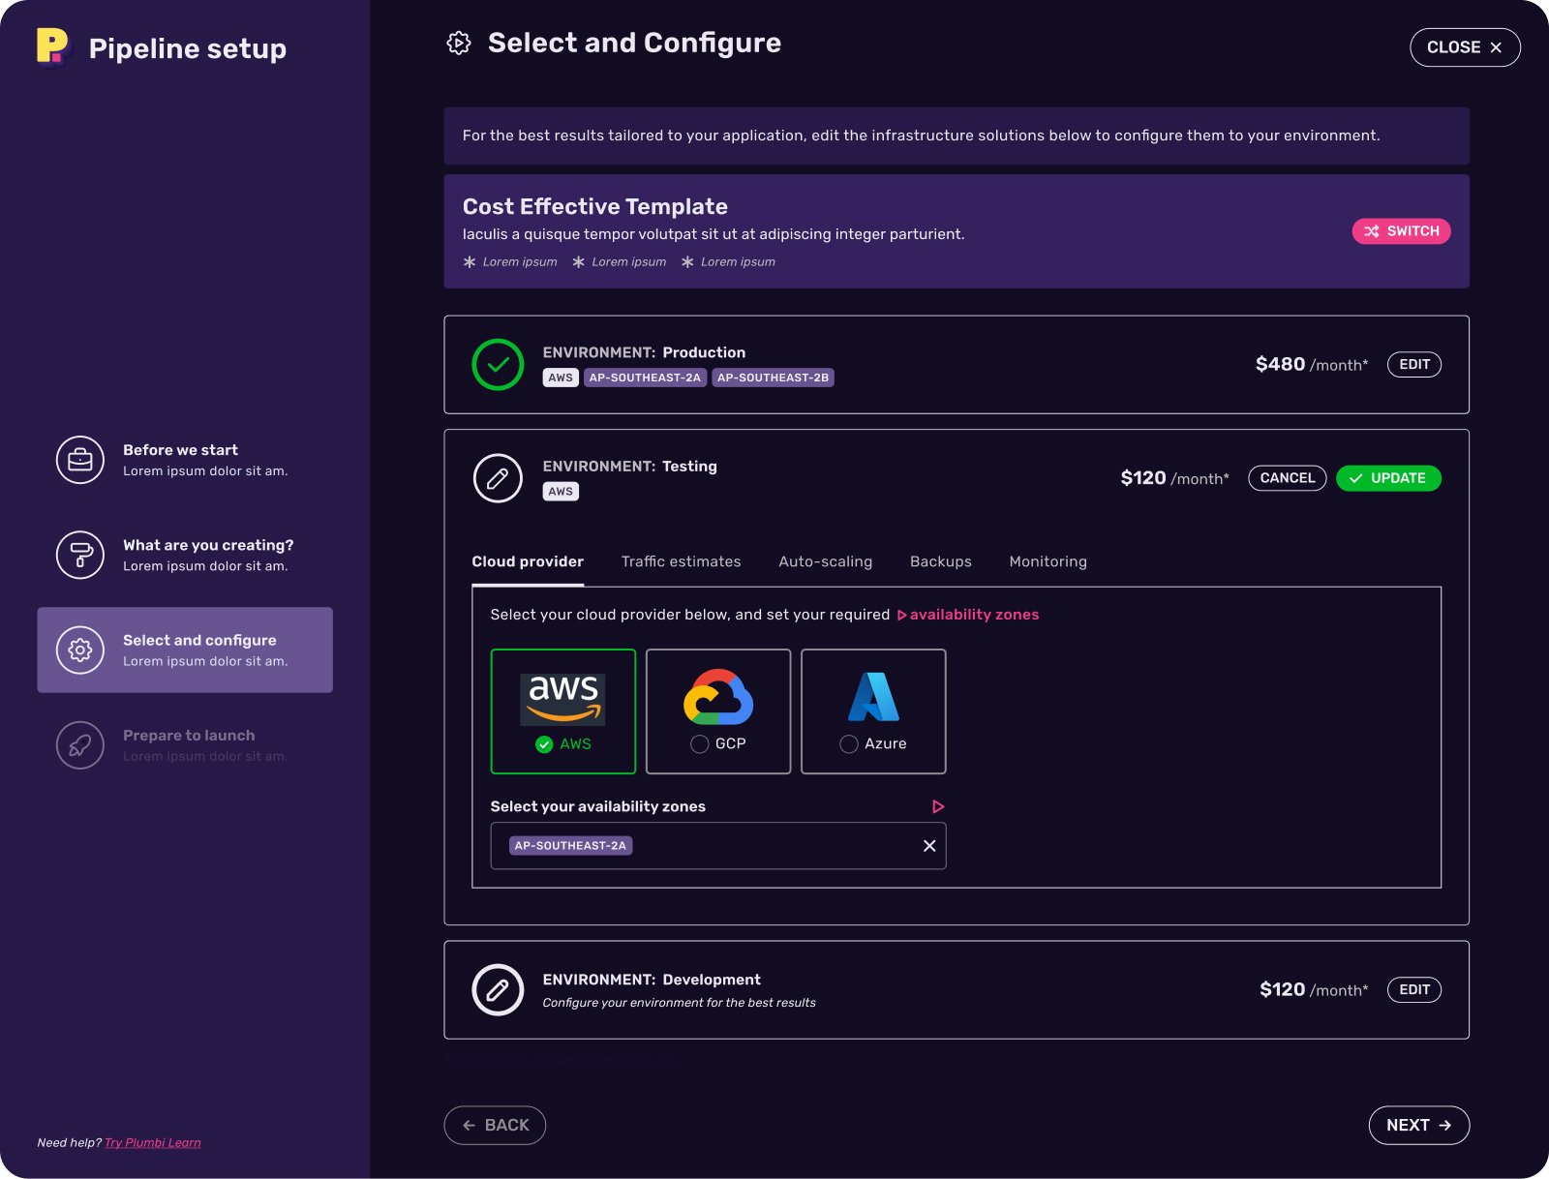This screenshot has height=1179, width=1549.
Task: Expand the pink arrow beside availability zones heading
Action: [x=937, y=806]
